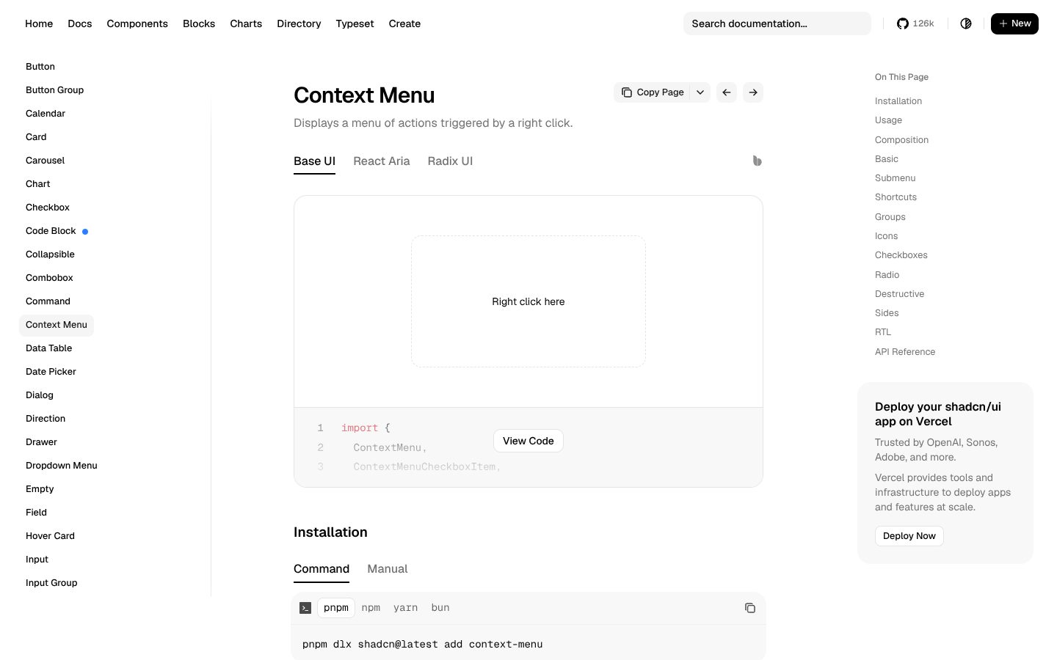
Task: Jump to Destructive section in outline
Action: 899,294
